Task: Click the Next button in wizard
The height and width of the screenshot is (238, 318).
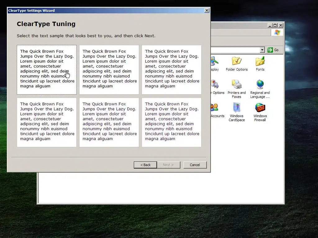Action: coord(169,165)
